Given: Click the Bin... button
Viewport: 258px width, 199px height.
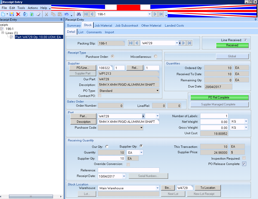Looking at the screenshot, I should tap(168, 188).
